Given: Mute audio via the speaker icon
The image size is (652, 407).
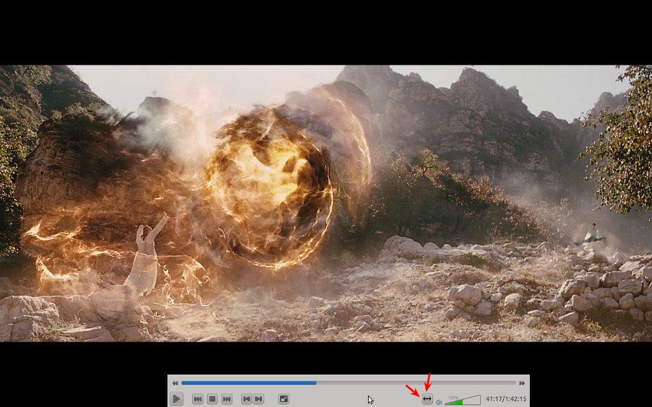Looking at the screenshot, I should pos(439,402).
